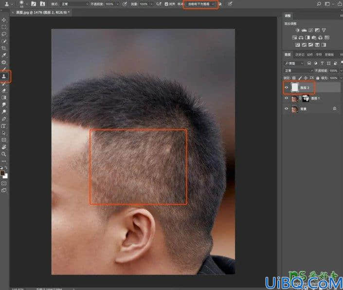The height and width of the screenshot is (290, 343).
Task: Add Black & White adjustment
Action: [x=307, y=38]
